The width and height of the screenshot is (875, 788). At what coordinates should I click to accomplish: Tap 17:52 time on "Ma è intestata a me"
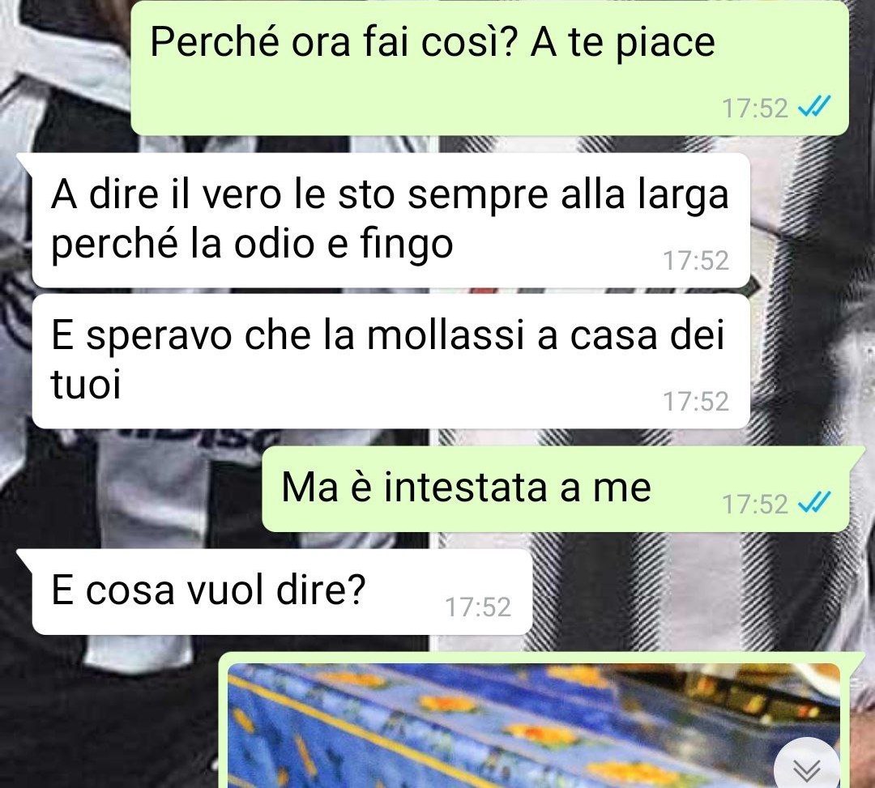pyautogui.click(x=754, y=504)
